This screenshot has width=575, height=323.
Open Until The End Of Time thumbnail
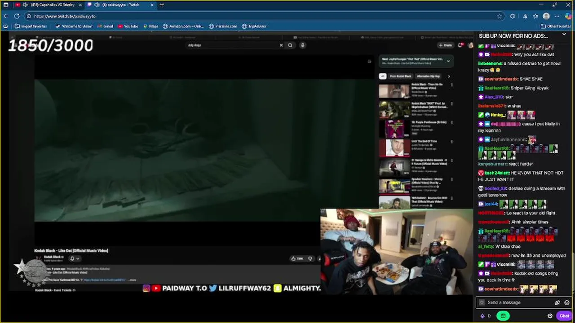pyautogui.click(x=394, y=148)
